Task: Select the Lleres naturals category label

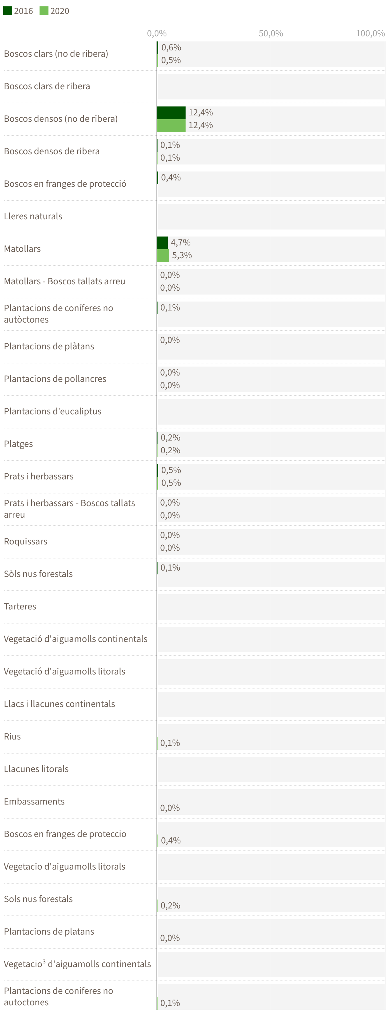Action: pos(33,216)
